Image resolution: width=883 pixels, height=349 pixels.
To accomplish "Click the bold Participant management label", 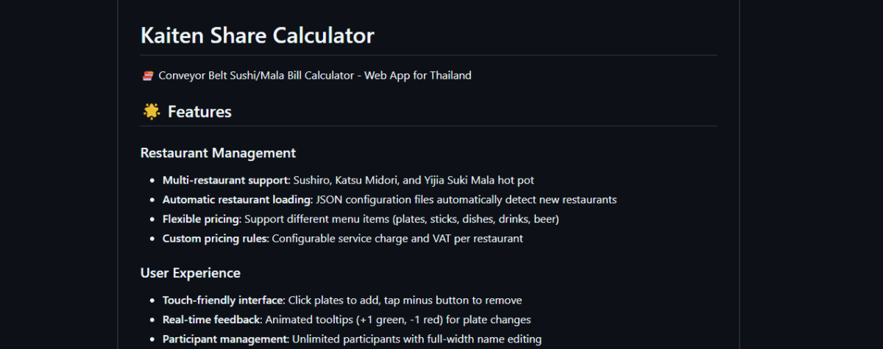I will 226,339.
